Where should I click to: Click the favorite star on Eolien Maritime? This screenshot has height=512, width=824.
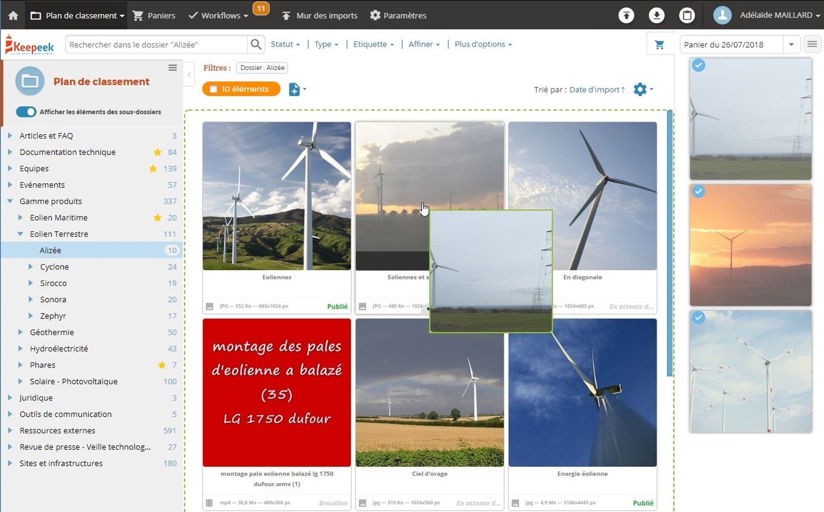157,217
